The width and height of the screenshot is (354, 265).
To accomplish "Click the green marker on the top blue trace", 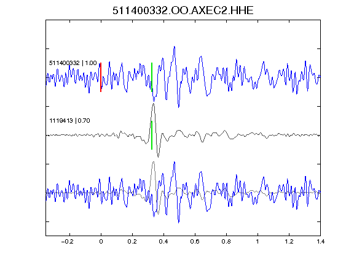I will 152,77.
